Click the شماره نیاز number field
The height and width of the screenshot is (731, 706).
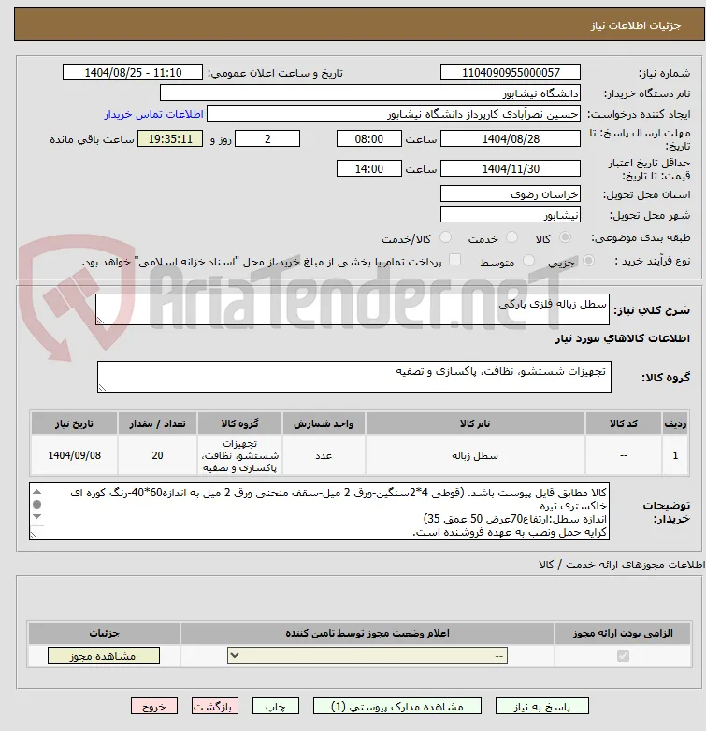pyautogui.click(x=511, y=72)
